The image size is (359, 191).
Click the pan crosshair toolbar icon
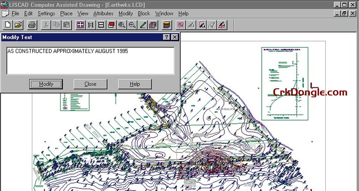pos(81,24)
